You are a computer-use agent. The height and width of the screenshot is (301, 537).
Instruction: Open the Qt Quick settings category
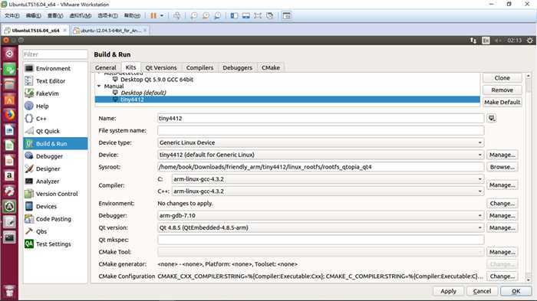point(55,131)
